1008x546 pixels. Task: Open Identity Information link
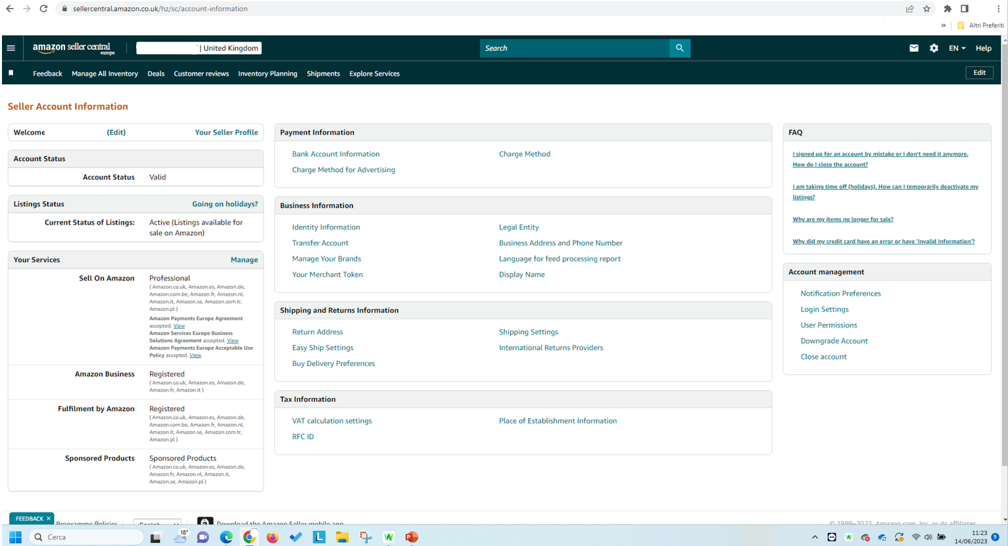(x=325, y=227)
